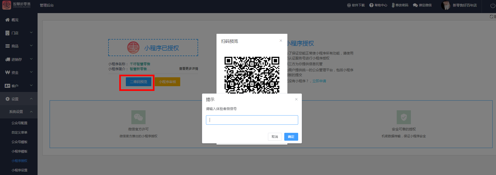Click the 进销存 truck icon
The height and width of the screenshot is (175, 496).
pyautogui.click(x=8, y=59)
